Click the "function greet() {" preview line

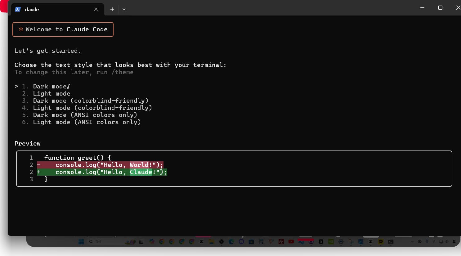[x=78, y=158]
